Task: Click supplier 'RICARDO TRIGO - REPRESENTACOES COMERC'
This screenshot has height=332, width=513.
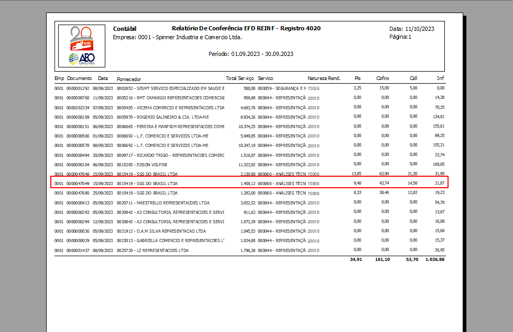Action: tap(180, 155)
